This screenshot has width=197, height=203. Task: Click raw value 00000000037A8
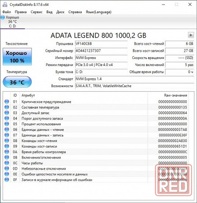(173, 129)
